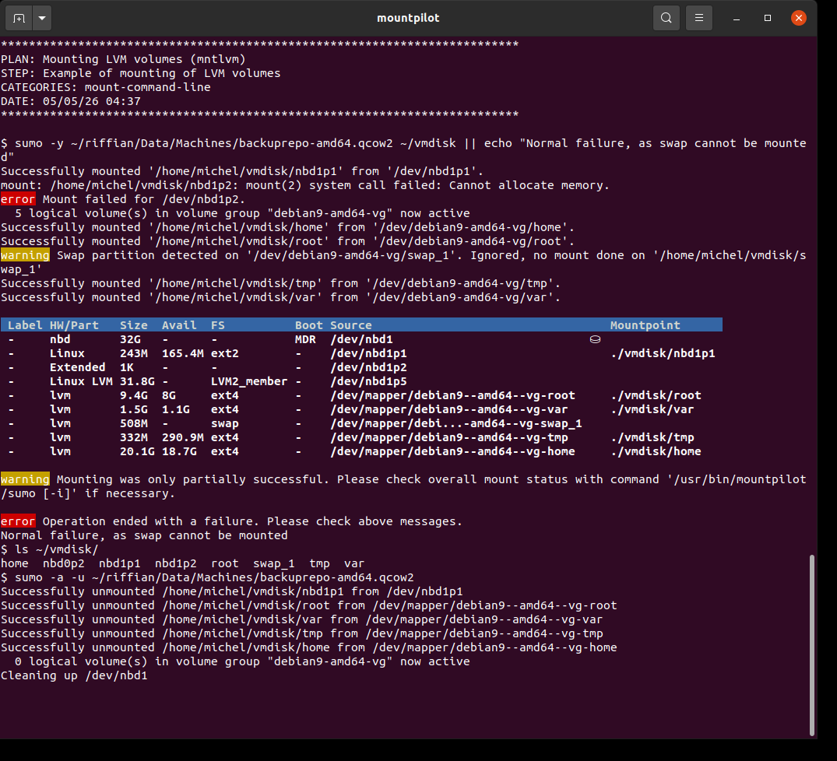Click the red 'error' tag before 'Mount failed'

tap(18, 199)
